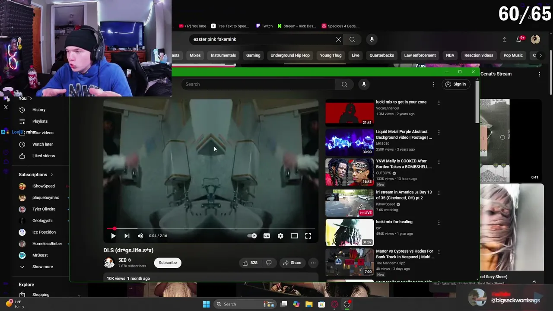
Task: Open options for lucki mix zone video
Action: point(439,103)
